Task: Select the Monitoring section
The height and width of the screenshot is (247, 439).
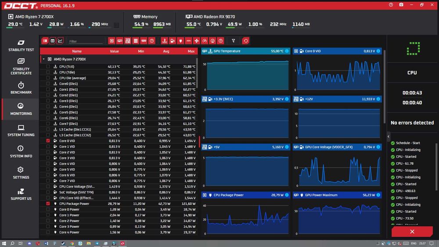Action: click(x=21, y=109)
